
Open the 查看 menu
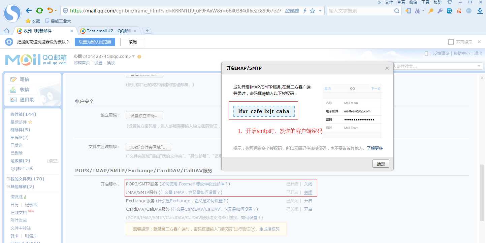401,2
